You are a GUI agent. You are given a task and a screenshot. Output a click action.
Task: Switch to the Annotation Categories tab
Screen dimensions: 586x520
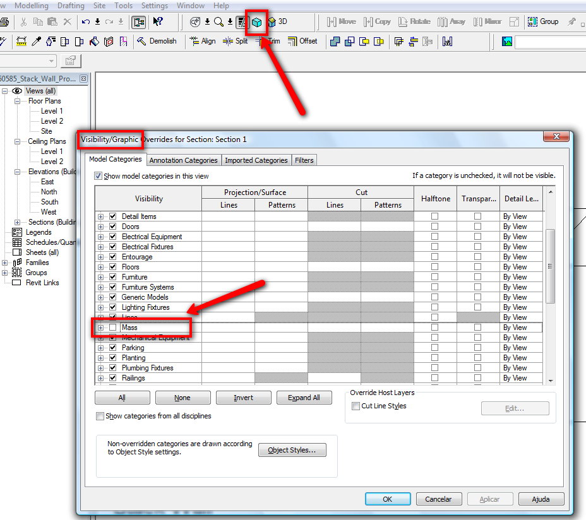(x=184, y=160)
